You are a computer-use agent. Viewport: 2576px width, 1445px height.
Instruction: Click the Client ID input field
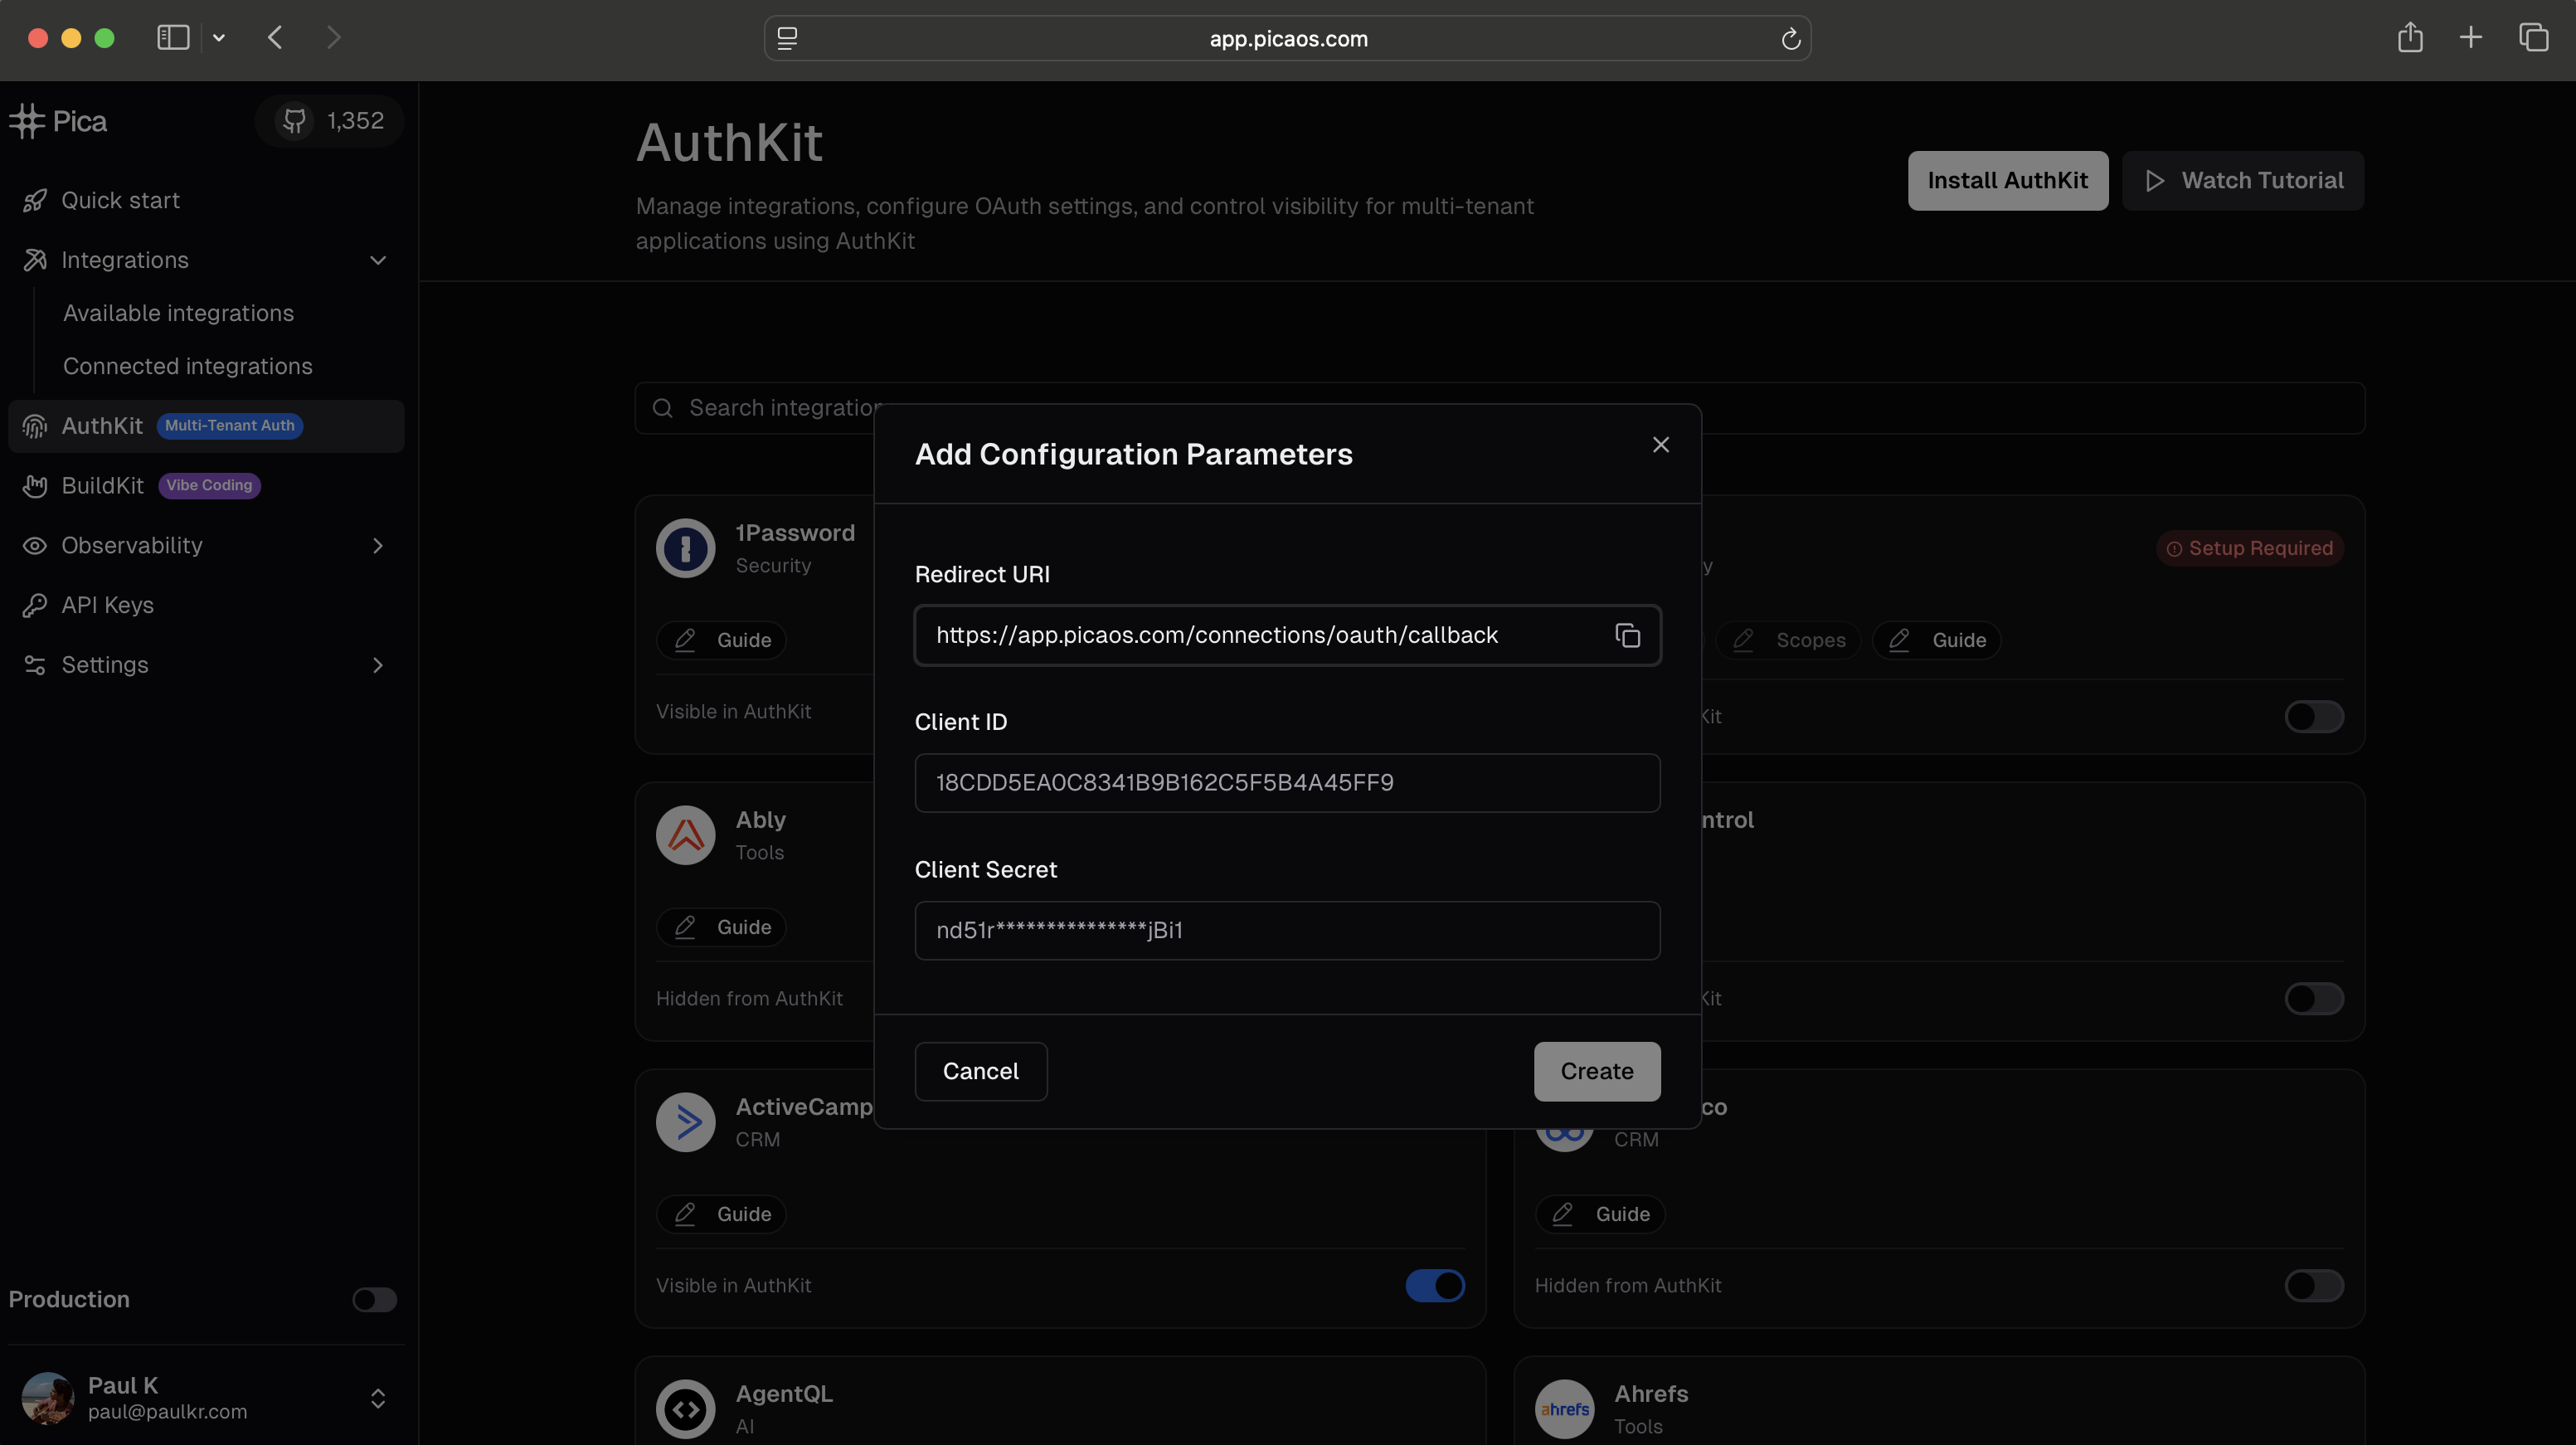[x=1286, y=782]
